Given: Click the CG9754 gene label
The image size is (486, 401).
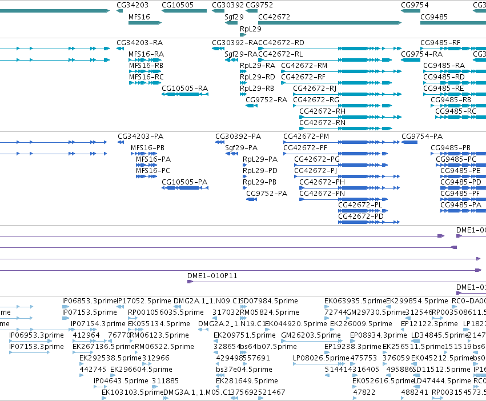Looking at the screenshot, I should pyautogui.click(x=415, y=5).
